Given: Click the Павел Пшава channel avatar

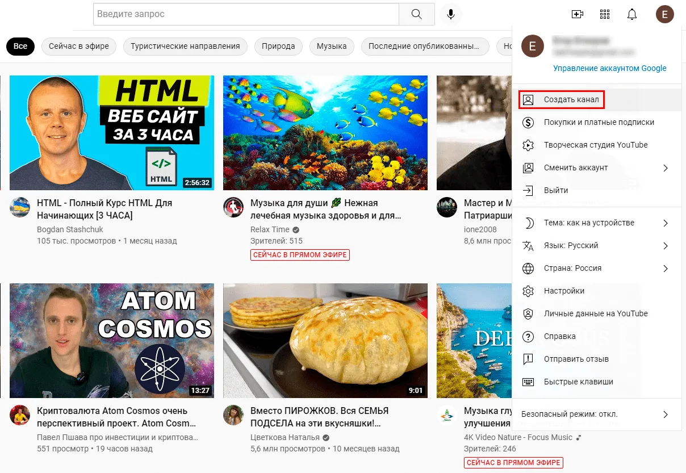Looking at the screenshot, I should [x=20, y=415].
